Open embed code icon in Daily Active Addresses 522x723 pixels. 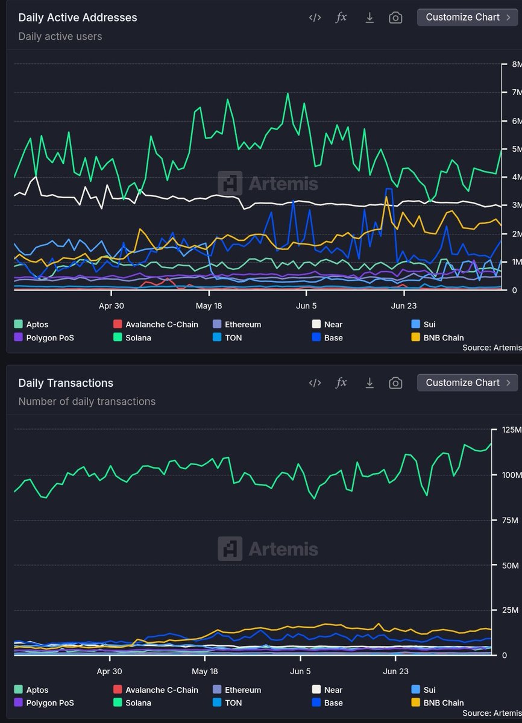(x=315, y=17)
